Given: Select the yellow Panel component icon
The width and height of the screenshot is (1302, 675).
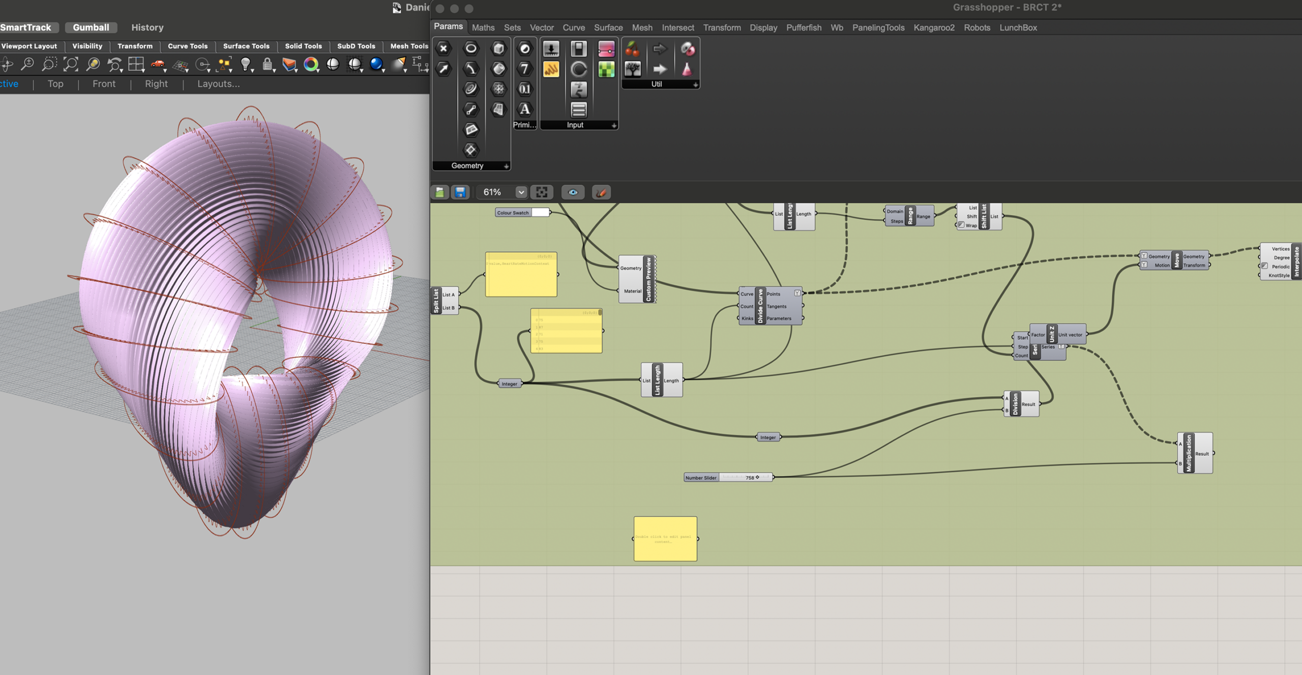Looking at the screenshot, I should point(551,69).
